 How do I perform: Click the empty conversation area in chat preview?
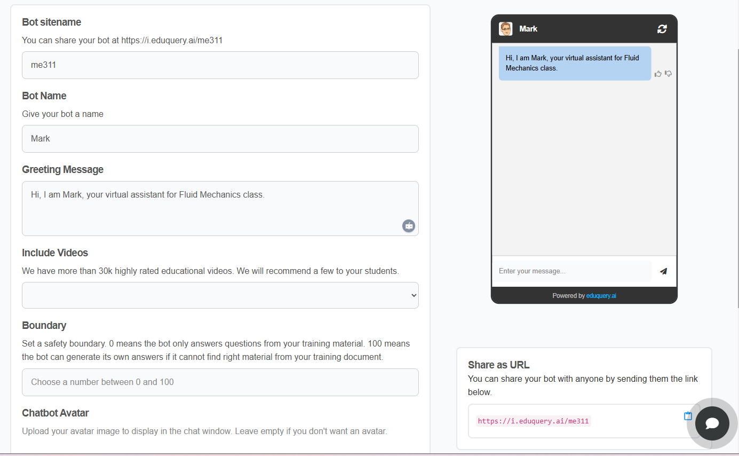584,171
